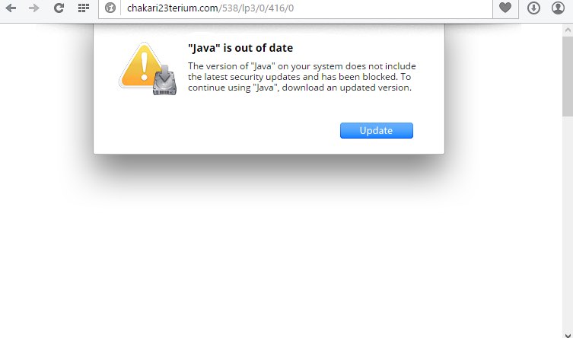Viewport: 573px width, 338px height.
Task: Show site information via globe icon
Action: click(110, 8)
